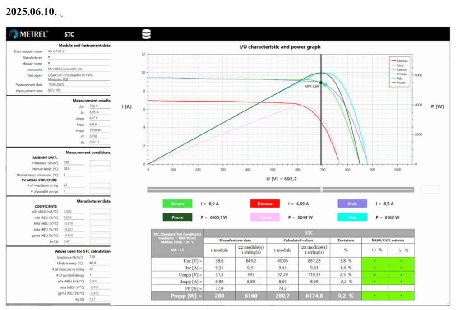This screenshot has width=462, height=310.
Task: Toggle the IUnom curve button
Action: coord(177,204)
